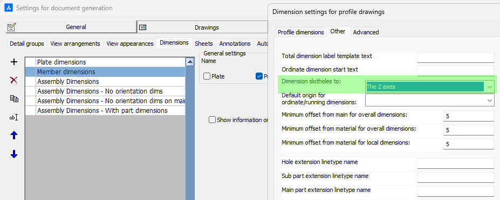Toggle the Show information checkbox

point(212,120)
